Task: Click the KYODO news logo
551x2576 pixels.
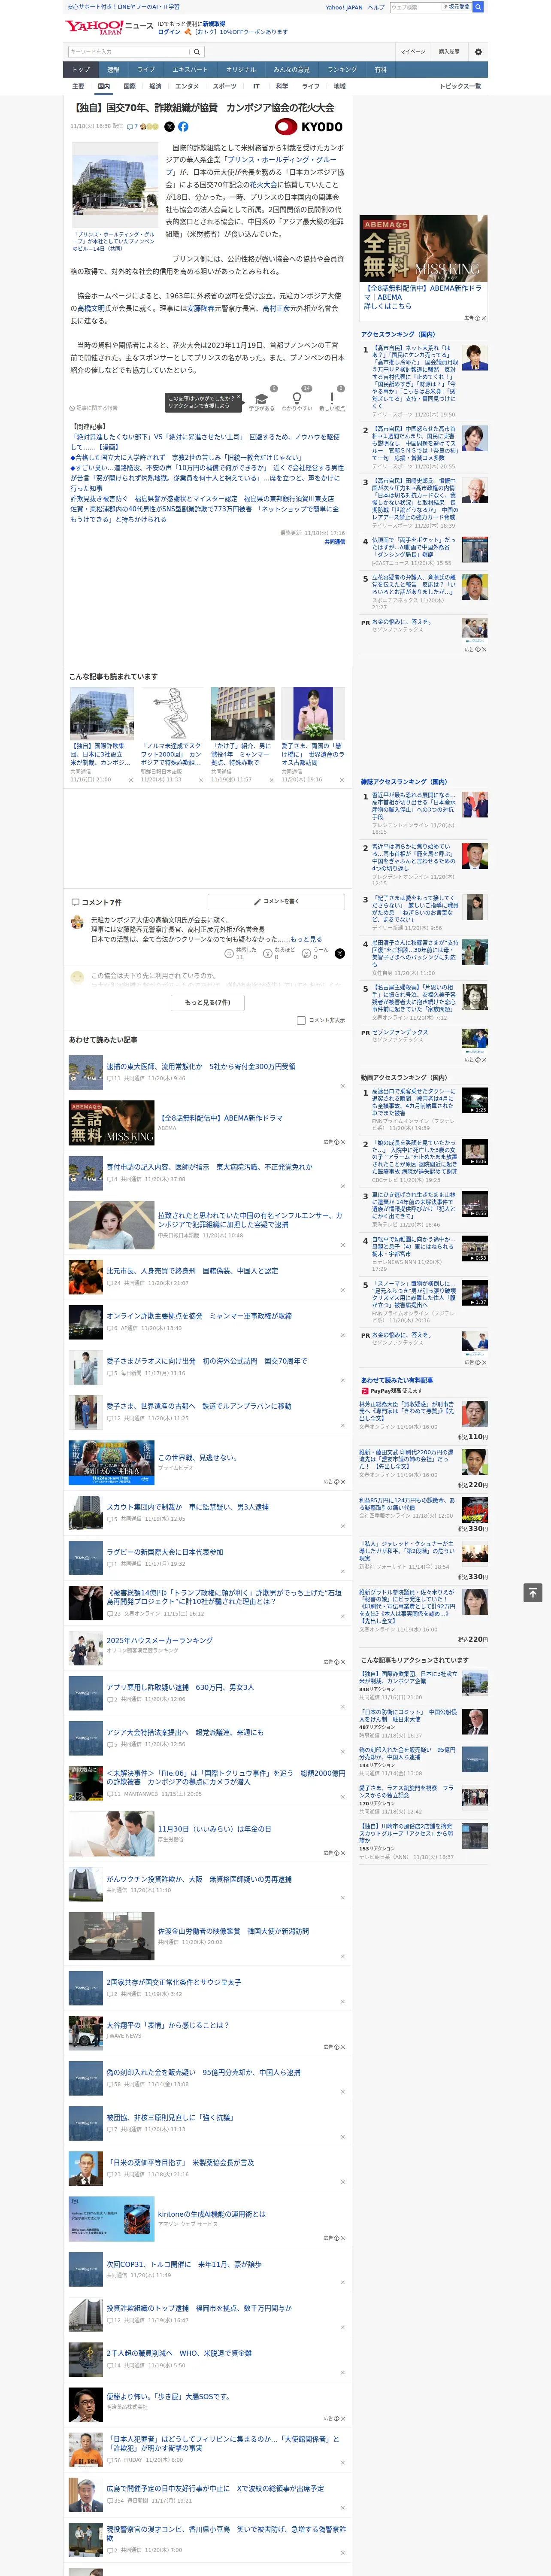Action: click(309, 127)
